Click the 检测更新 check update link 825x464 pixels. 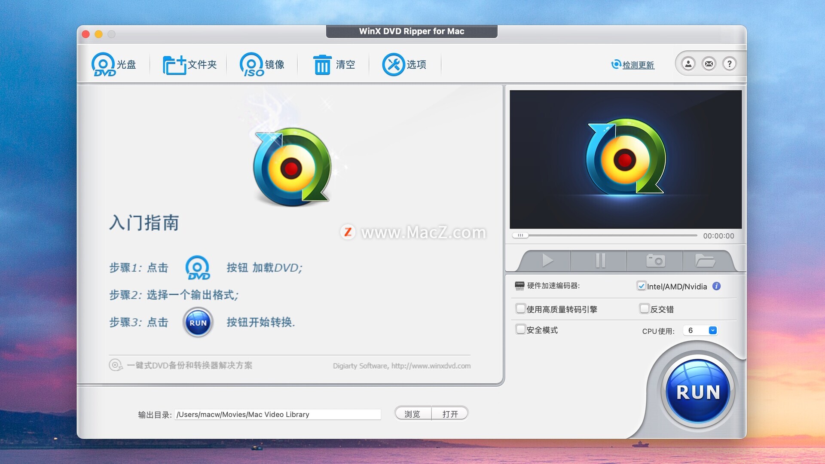638,65
